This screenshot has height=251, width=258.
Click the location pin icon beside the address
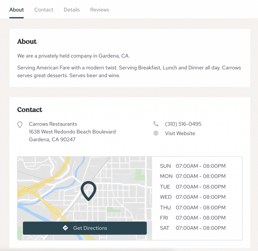tap(20, 124)
